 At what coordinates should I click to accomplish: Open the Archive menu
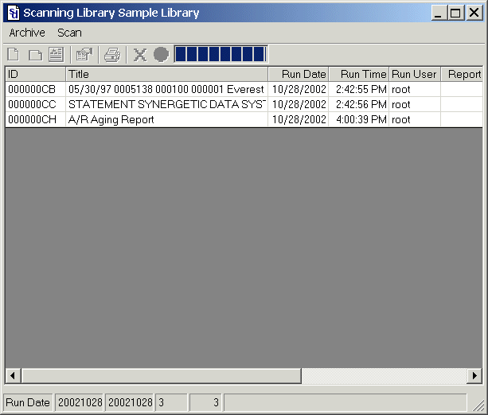[x=27, y=33]
